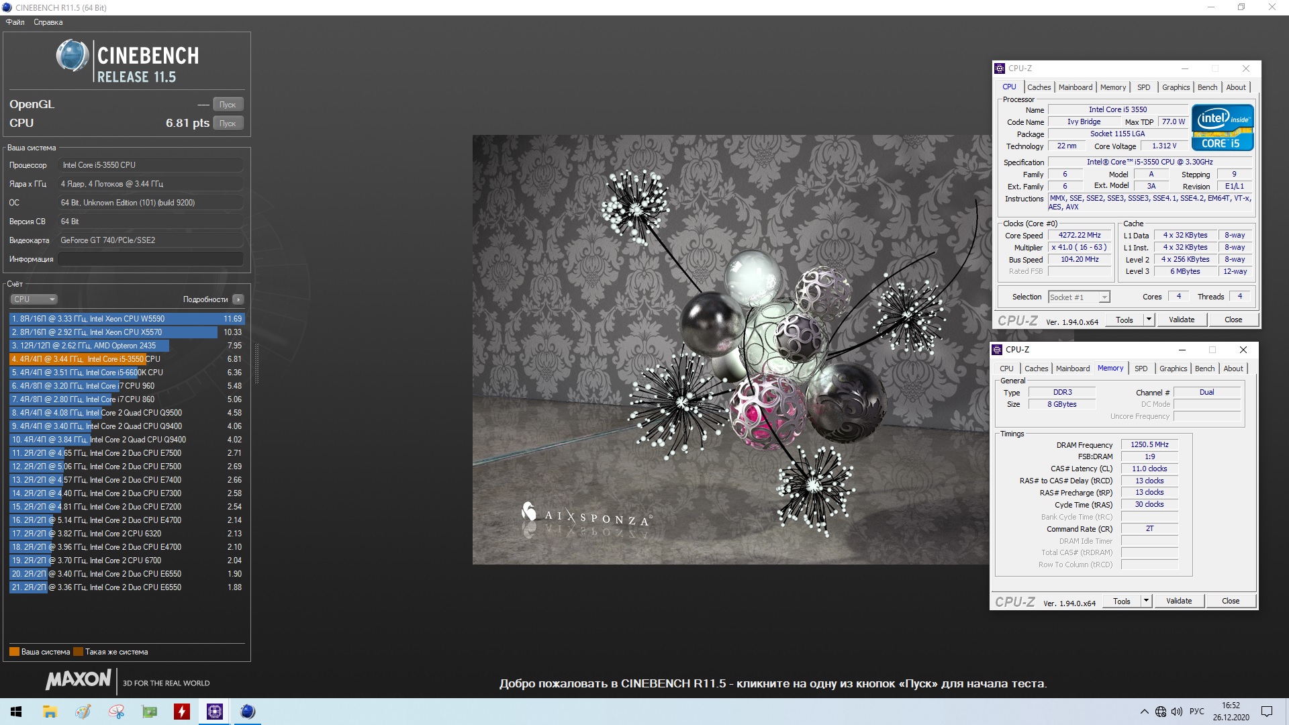
Task: Select ranking row Intel Core i5-6600K
Action: (127, 373)
